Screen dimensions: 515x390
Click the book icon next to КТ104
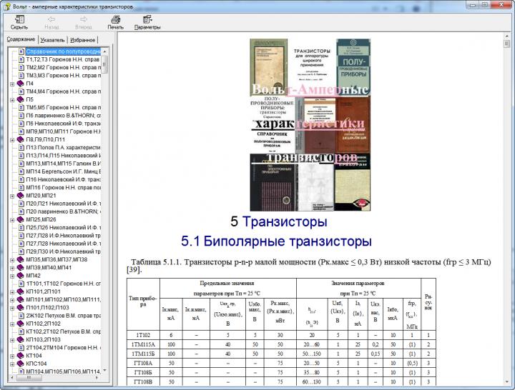(21, 356)
